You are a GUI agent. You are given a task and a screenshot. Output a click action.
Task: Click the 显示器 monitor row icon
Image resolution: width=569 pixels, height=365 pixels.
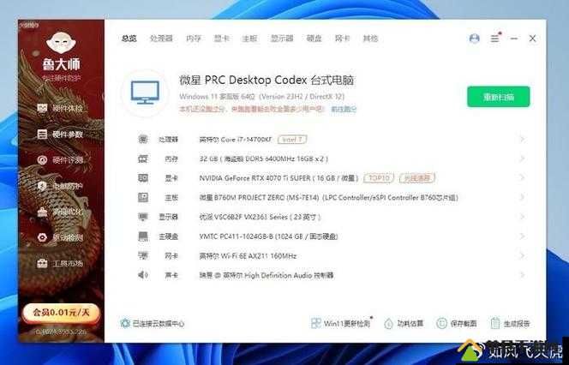click(x=142, y=217)
